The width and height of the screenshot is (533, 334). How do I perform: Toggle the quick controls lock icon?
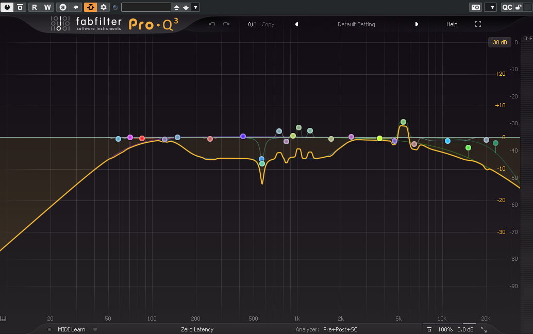point(518,7)
